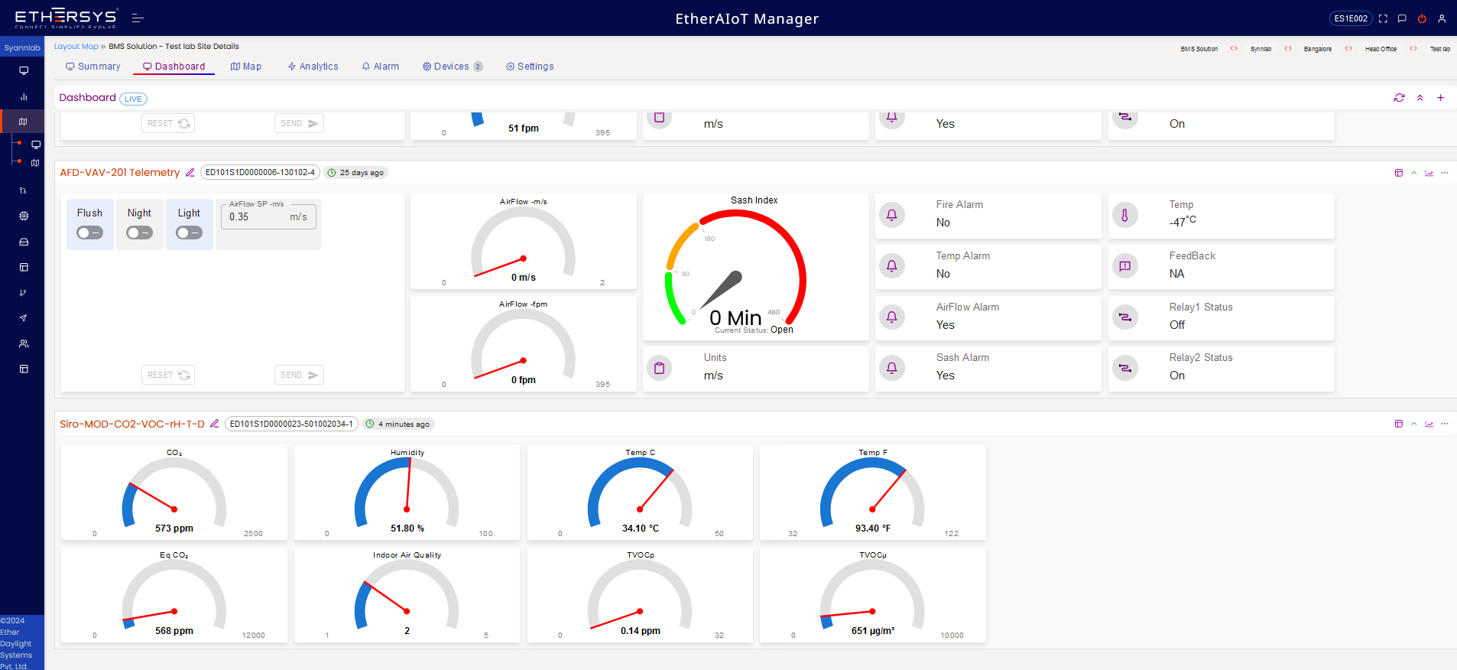Screen dimensions: 1457x670
Task: Open chart view icon for Siro-MOD-CO2 panel
Action: pyautogui.click(x=1429, y=424)
